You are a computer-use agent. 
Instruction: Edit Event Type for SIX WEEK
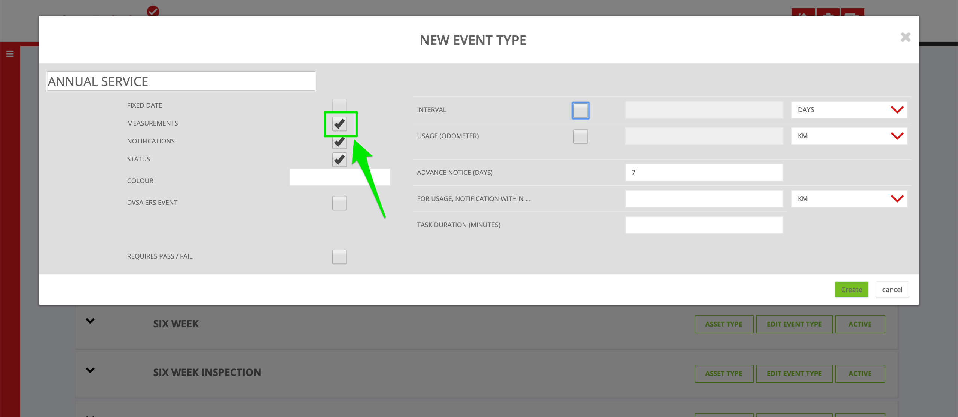point(794,324)
